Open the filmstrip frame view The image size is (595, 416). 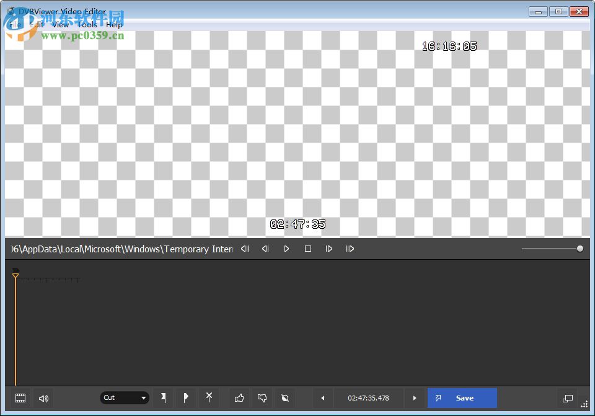tap(20, 398)
